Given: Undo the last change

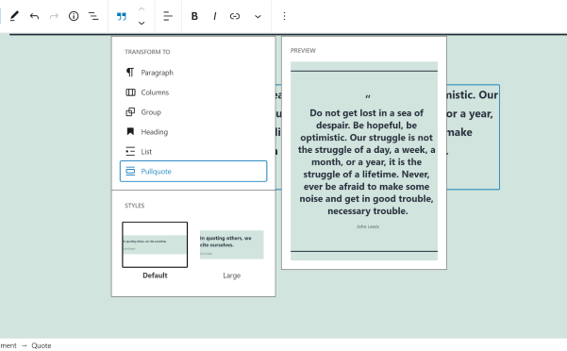Looking at the screenshot, I should (x=34, y=16).
